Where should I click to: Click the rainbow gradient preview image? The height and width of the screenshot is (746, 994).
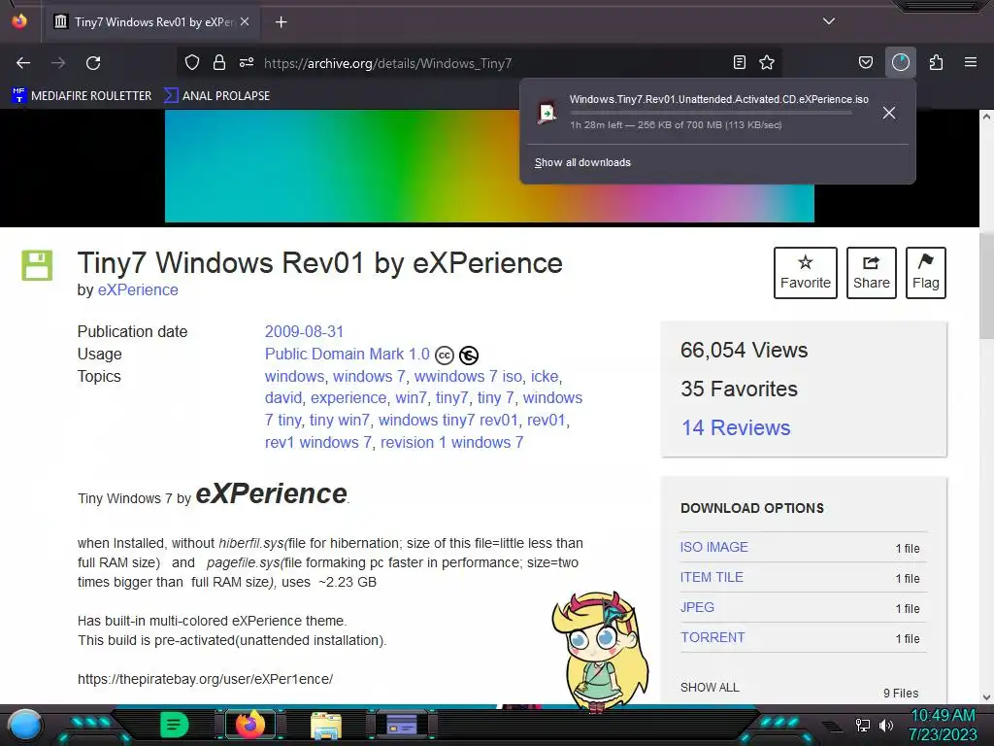click(x=489, y=166)
